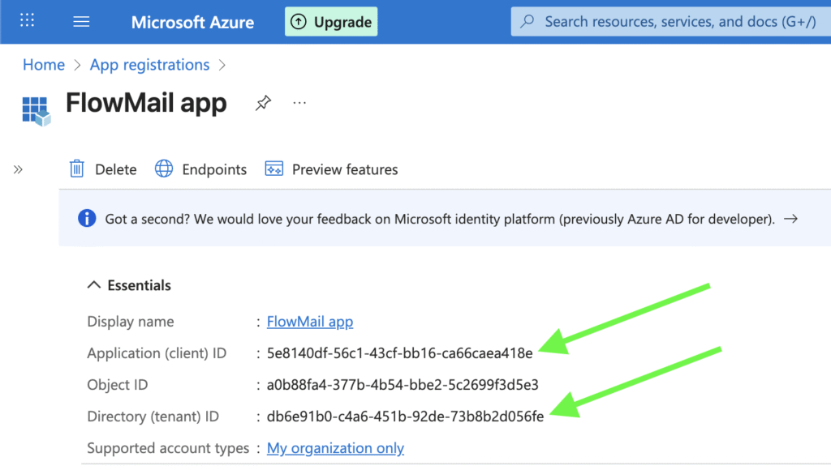Click the Object ID label

tap(118, 385)
